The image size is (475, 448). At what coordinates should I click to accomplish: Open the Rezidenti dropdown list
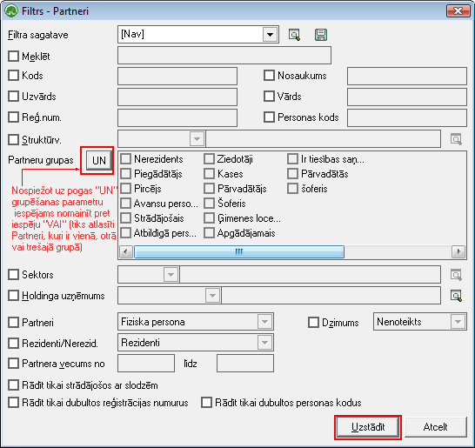tap(264, 343)
